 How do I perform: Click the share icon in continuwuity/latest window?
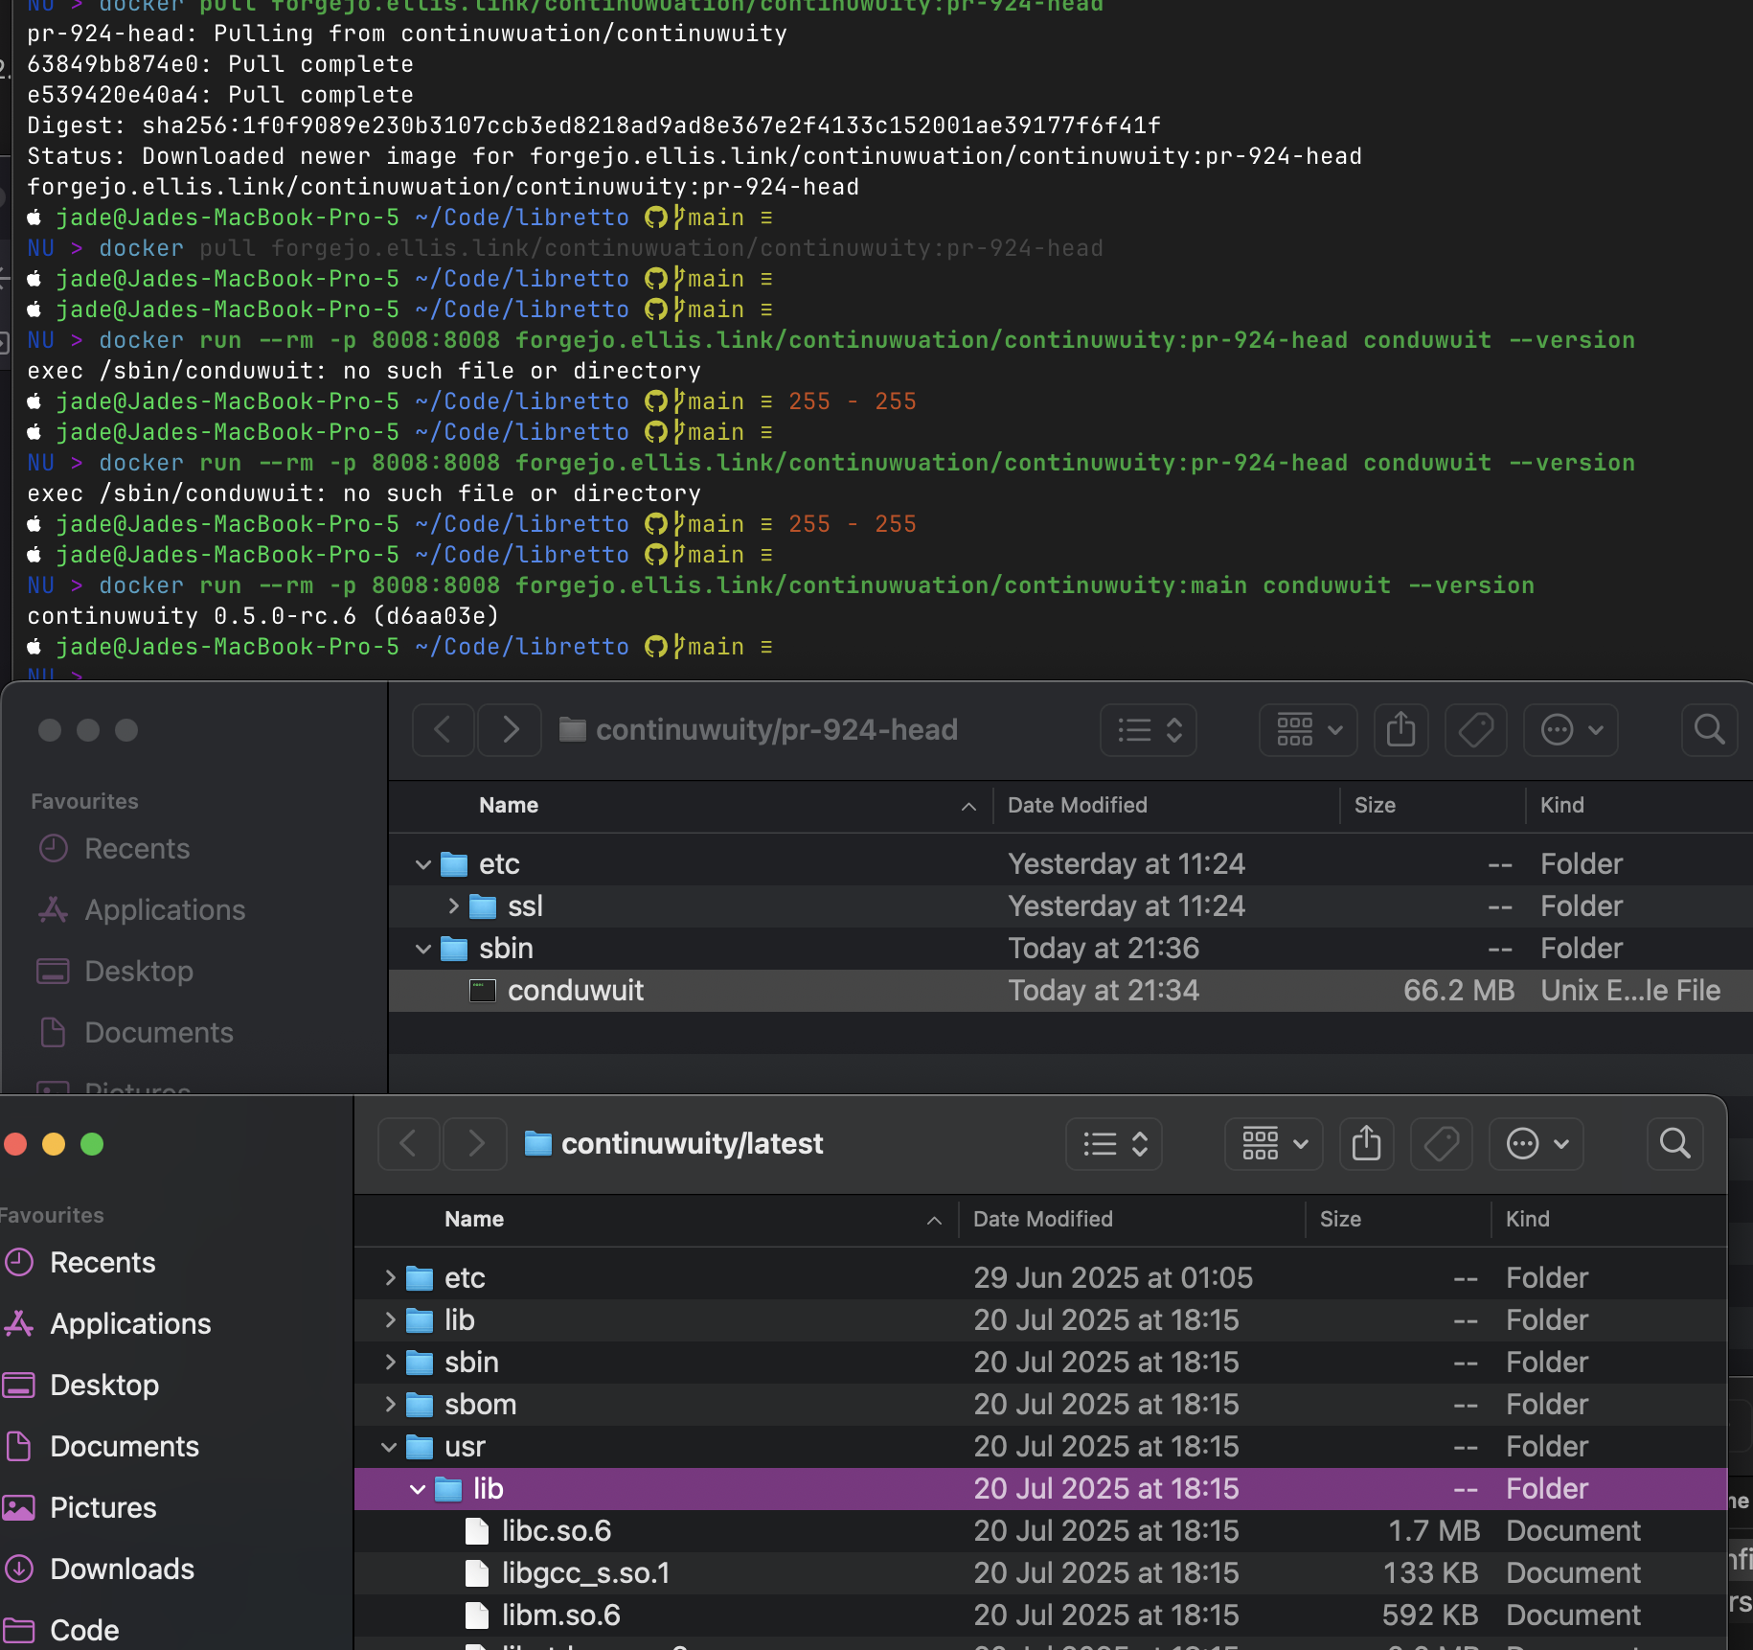(1366, 1143)
